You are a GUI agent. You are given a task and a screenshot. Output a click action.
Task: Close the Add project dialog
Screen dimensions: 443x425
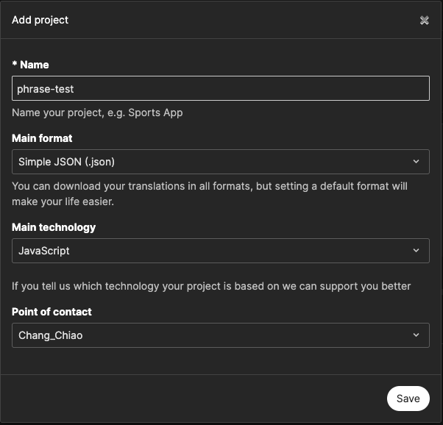[x=425, y=21]
